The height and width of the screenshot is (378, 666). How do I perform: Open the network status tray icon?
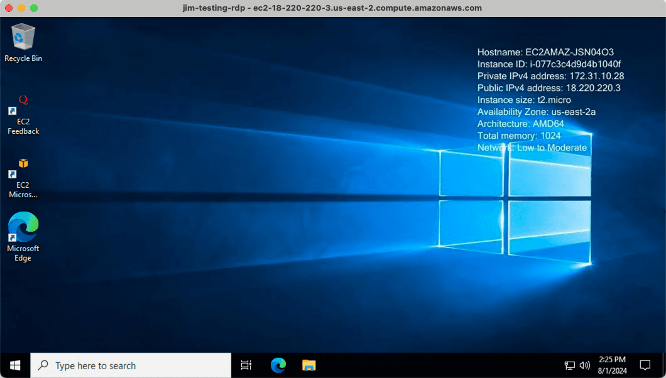pos(570,365)
